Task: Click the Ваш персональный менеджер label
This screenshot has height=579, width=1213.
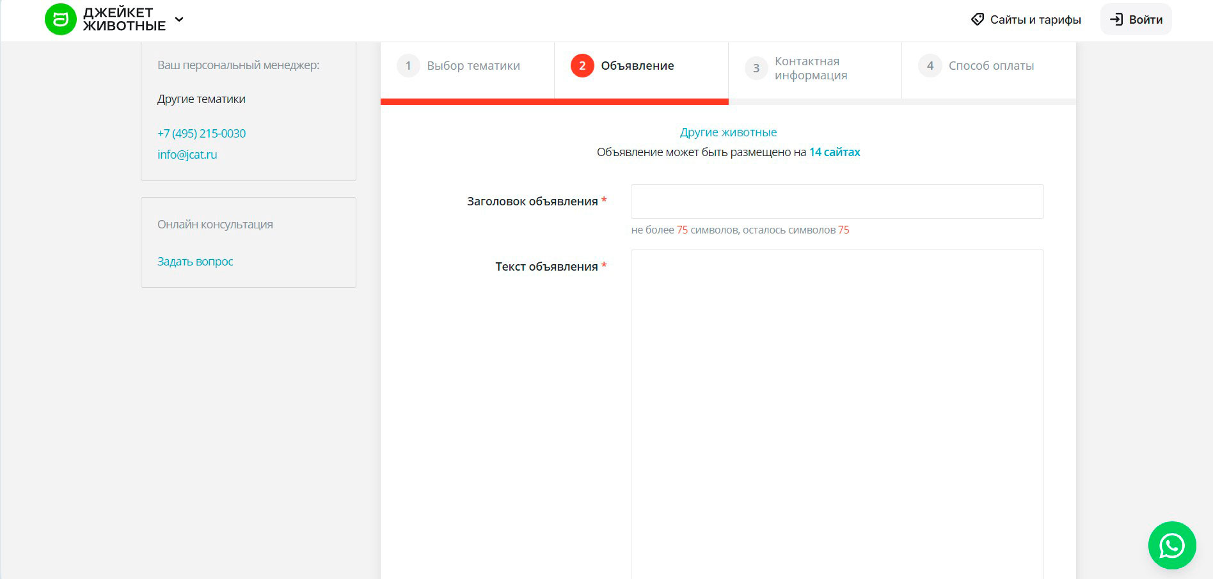Action: point(238,65)
